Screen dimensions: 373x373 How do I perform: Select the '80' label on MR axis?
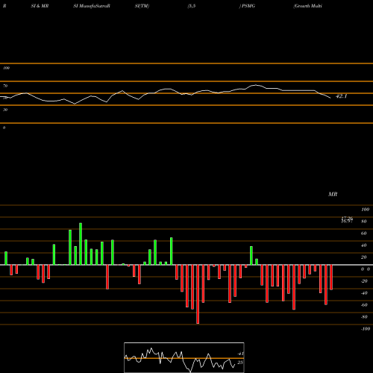pos(364,222)
